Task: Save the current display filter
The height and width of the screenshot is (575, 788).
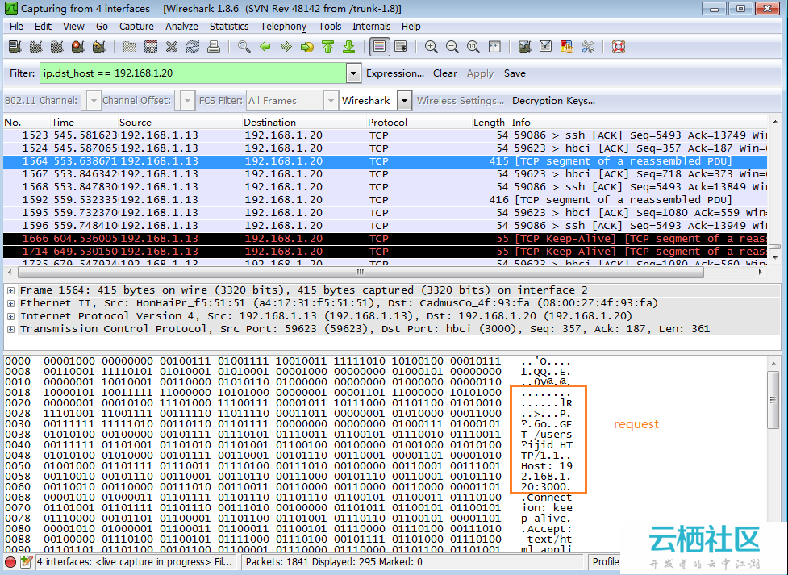Action: tap(515, 73)
